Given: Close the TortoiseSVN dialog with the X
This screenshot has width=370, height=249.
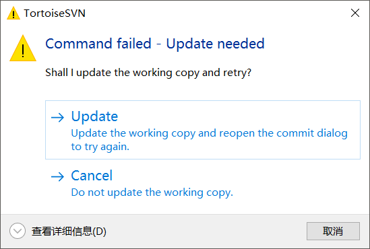Looking at the screenshot, I should click(355, 13).
